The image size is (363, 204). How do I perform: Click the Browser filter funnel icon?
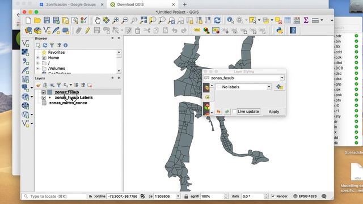click(x=52, y=45)
